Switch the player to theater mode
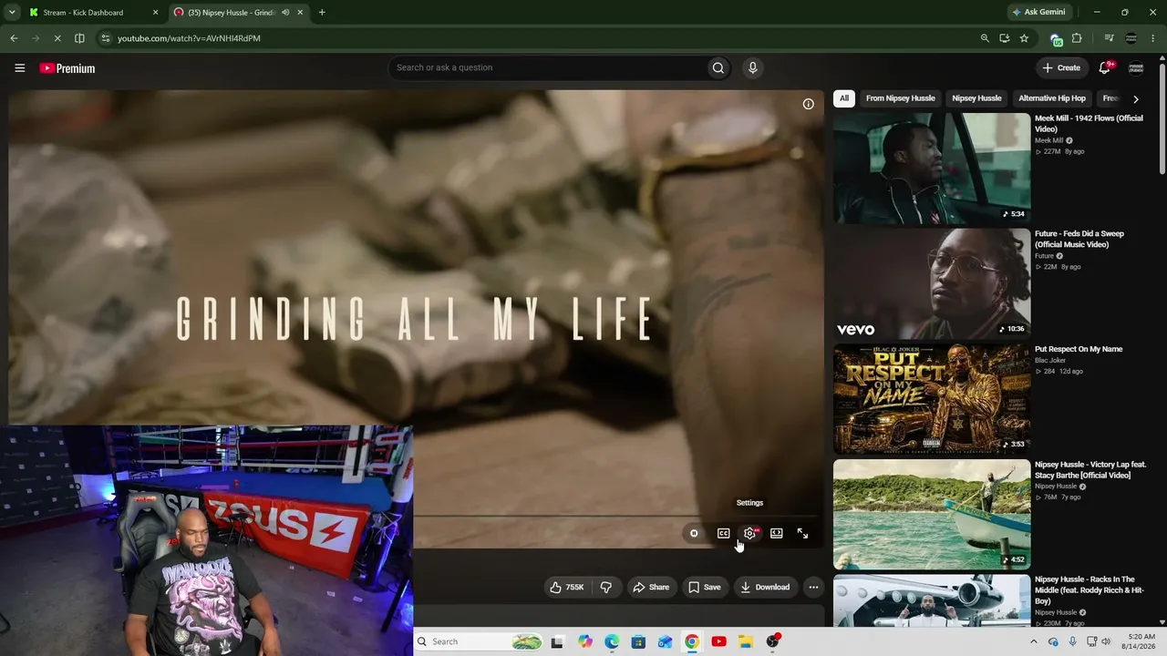This screenshot has width=1167, height=656. tap(776, 533)
